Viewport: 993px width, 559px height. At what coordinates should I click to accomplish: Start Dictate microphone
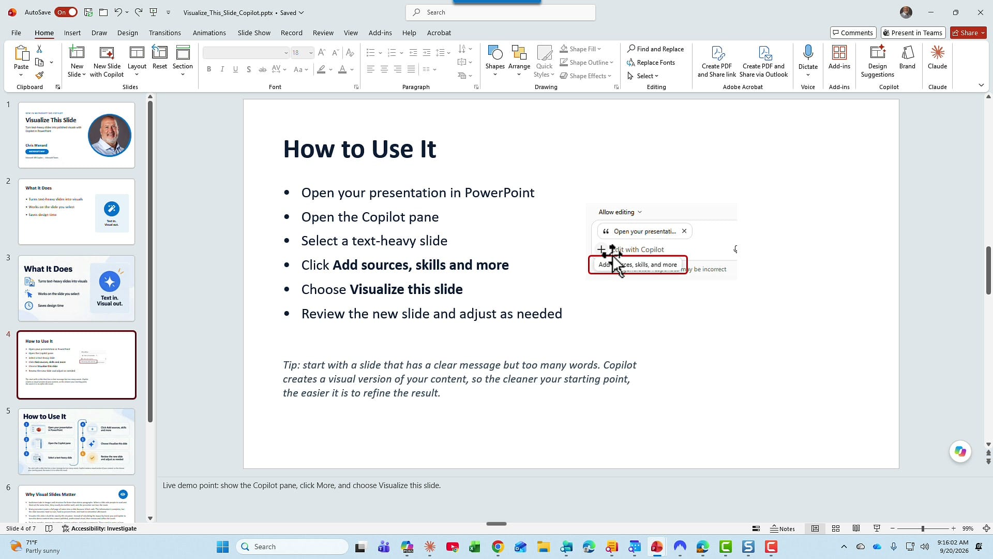click(808, 61)
